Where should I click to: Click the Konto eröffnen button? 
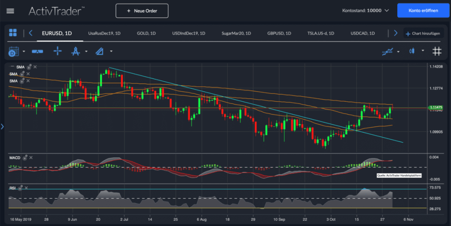[x=423, y=11]
